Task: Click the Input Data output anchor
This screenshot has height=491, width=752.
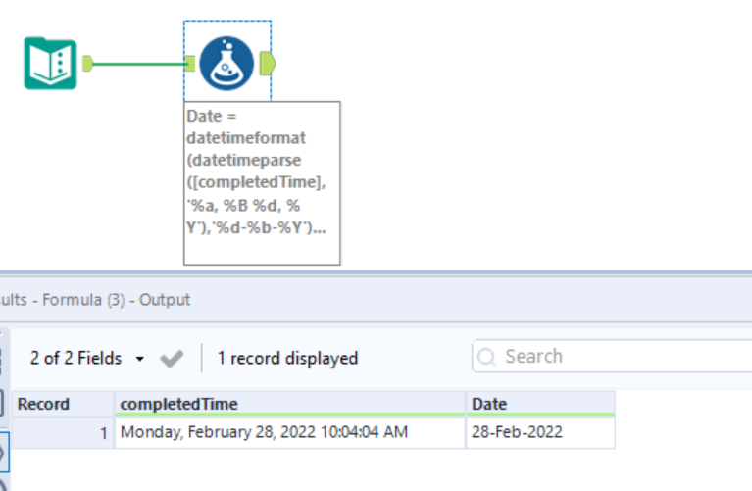Action: (87, 64)
